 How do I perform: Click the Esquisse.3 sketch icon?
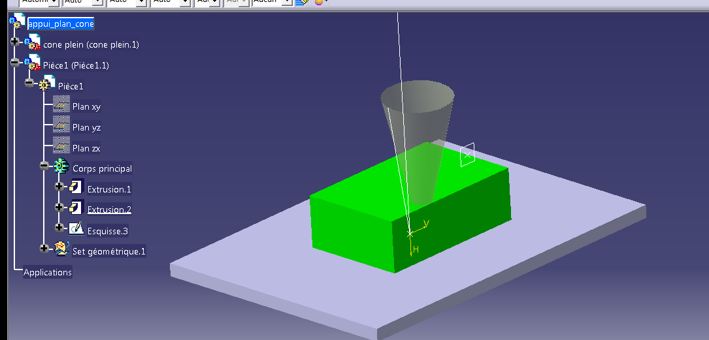(76, 230)
